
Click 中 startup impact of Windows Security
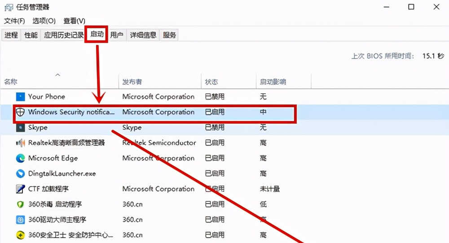click(263, 112)
